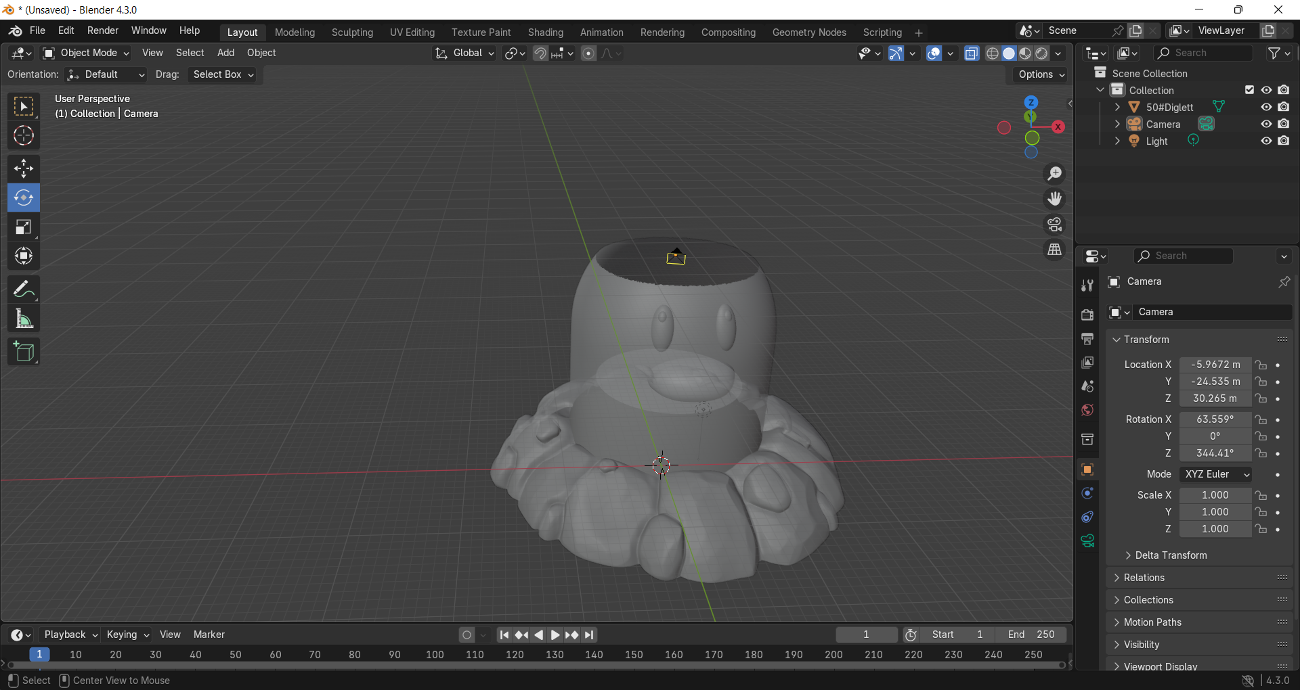
Task: Open the Playback popover
Action: pyautogui.click(x=70, y=635)
